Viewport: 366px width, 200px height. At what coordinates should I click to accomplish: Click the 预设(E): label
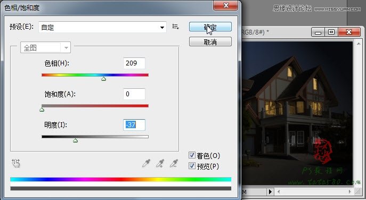(x=21, y=27)
